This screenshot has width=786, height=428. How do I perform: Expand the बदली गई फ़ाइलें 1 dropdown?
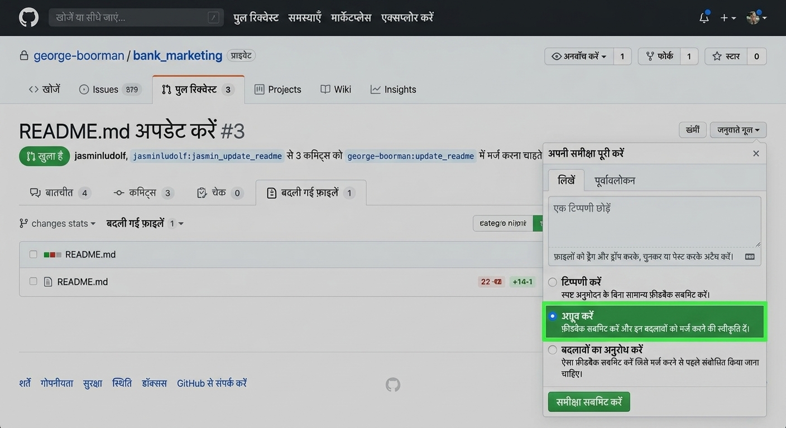[x=145, y=223]
